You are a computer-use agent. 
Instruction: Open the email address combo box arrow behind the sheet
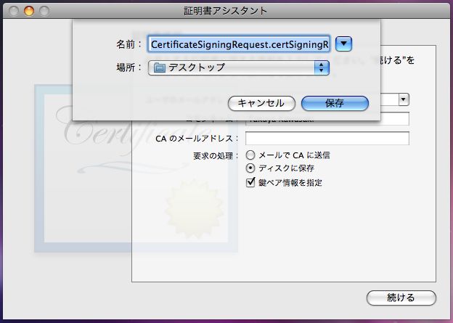(404, 99)
